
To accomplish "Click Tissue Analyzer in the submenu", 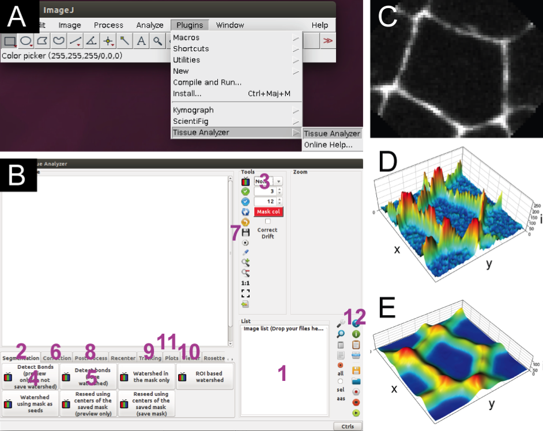I will pos(332,134).
